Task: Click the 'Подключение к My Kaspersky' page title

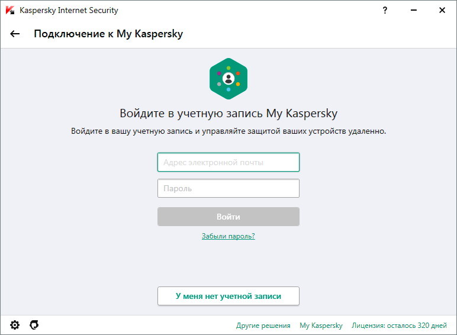Action: (x=108, y=34)
